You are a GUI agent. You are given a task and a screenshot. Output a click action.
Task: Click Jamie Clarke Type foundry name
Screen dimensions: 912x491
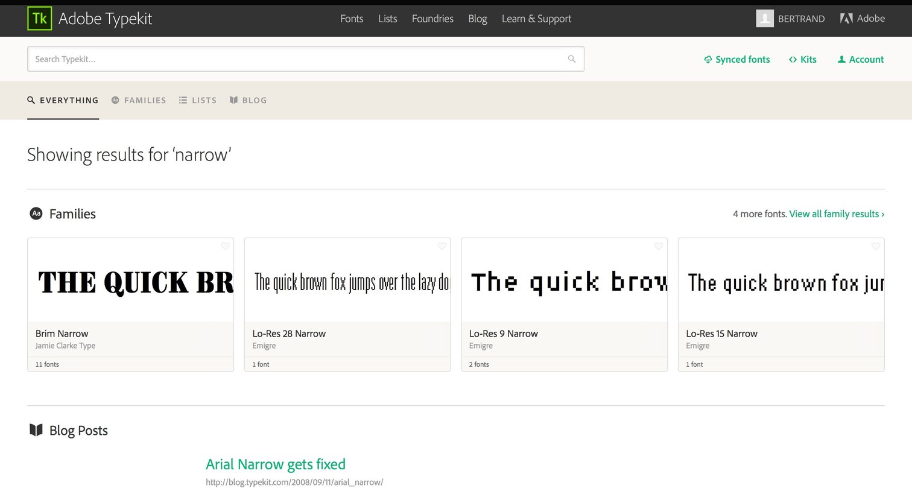pyautogui.click(x=65, y=346)
